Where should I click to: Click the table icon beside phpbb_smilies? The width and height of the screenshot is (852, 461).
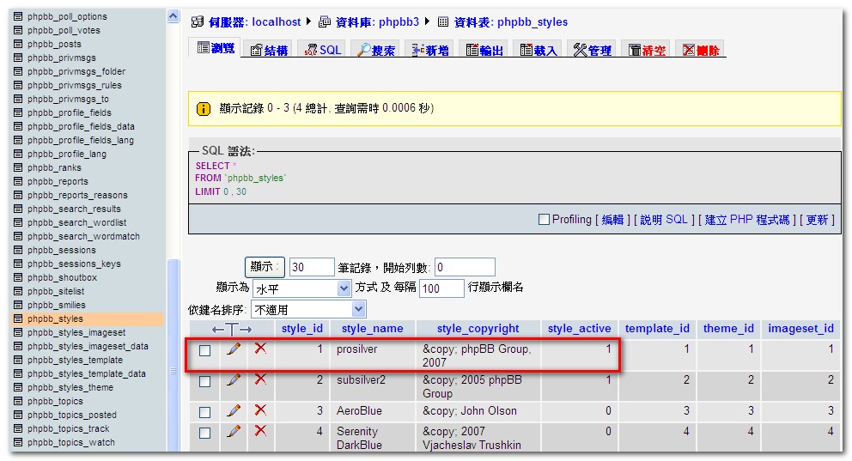click(18, 305)
